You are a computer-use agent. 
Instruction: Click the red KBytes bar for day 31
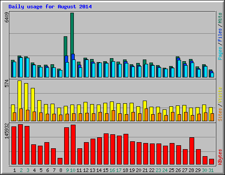click(212, 161)
